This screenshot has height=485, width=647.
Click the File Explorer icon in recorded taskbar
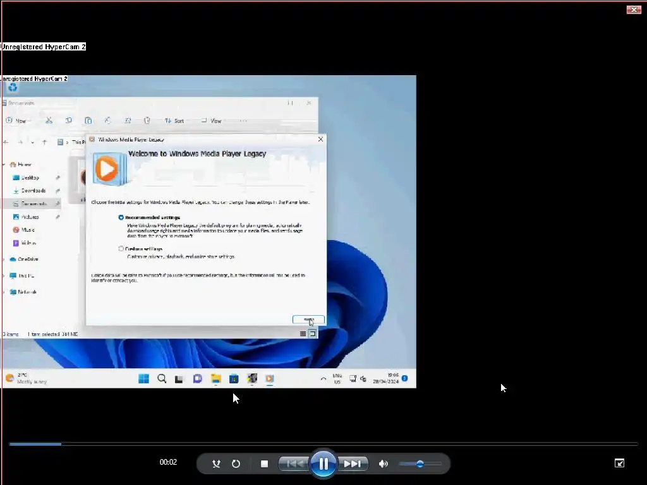coord(216,378)
